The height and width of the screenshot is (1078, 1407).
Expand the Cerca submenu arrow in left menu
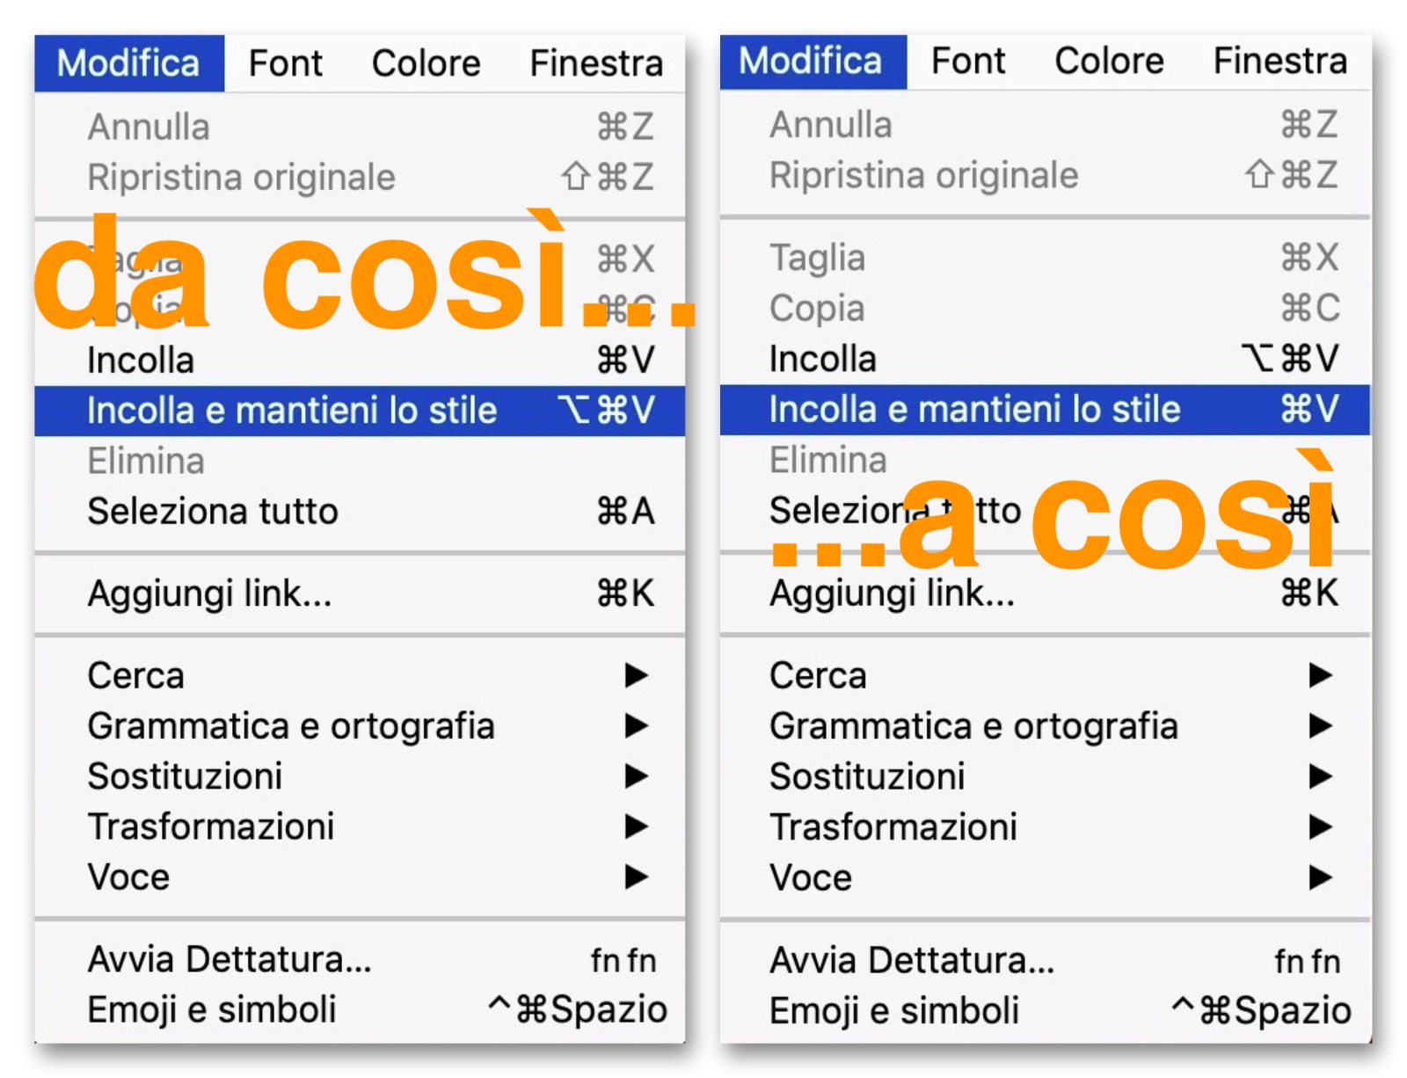click(636, 675)
